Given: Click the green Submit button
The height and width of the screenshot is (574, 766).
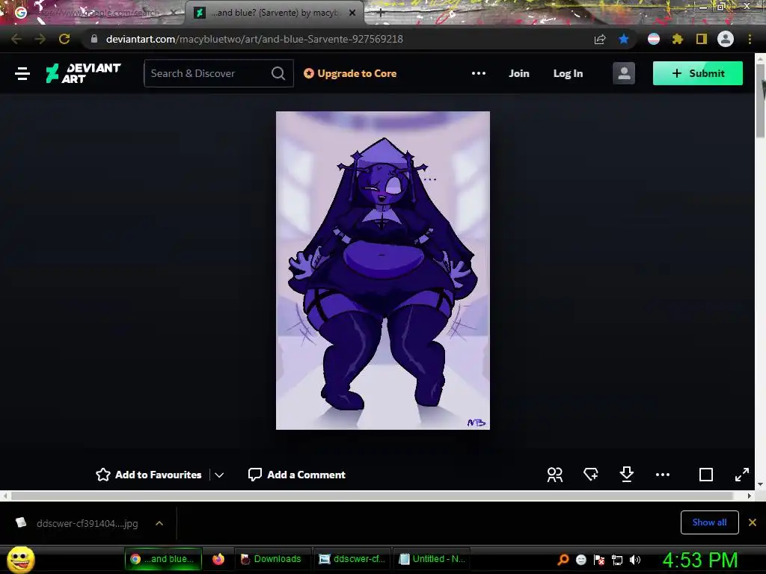Looking at the screenshot, I should [698, 73].
